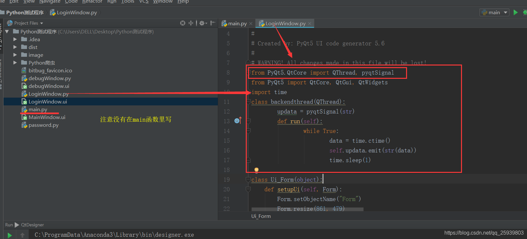
Task: Open the Help menu
Action: click(x=183, y=1)
